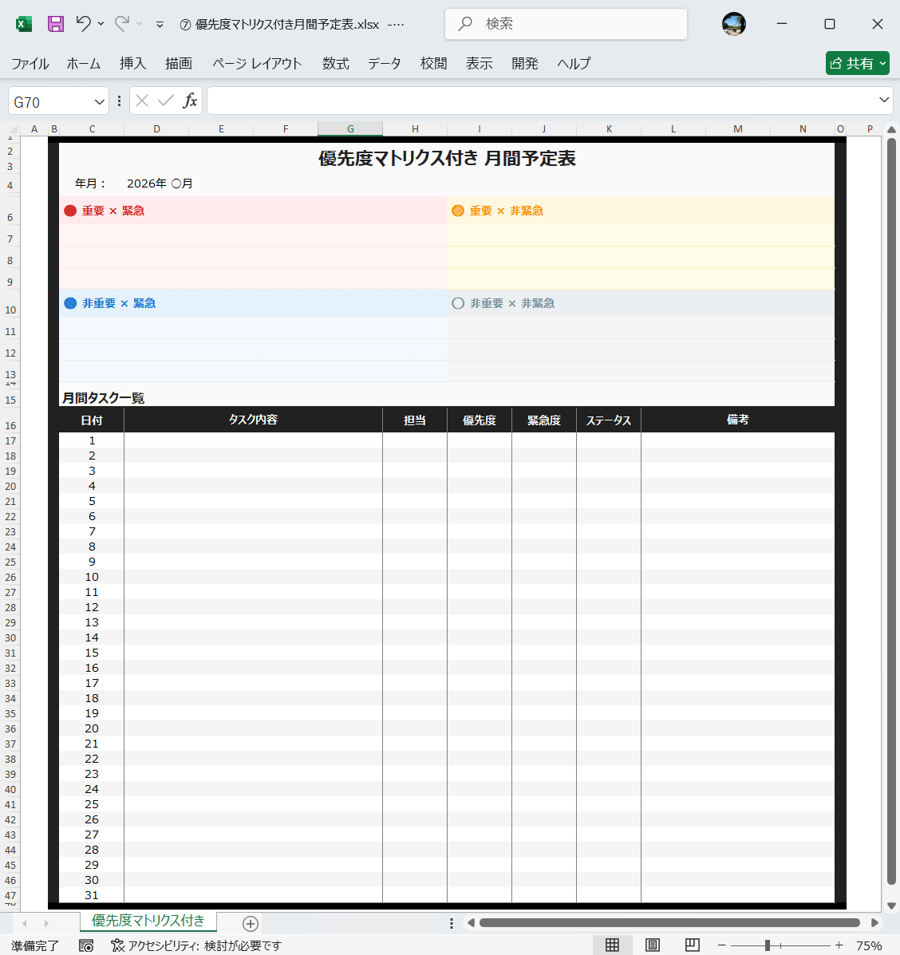Click the 共有 button
The height and width of the screenshot is (955, 900).
857,63
